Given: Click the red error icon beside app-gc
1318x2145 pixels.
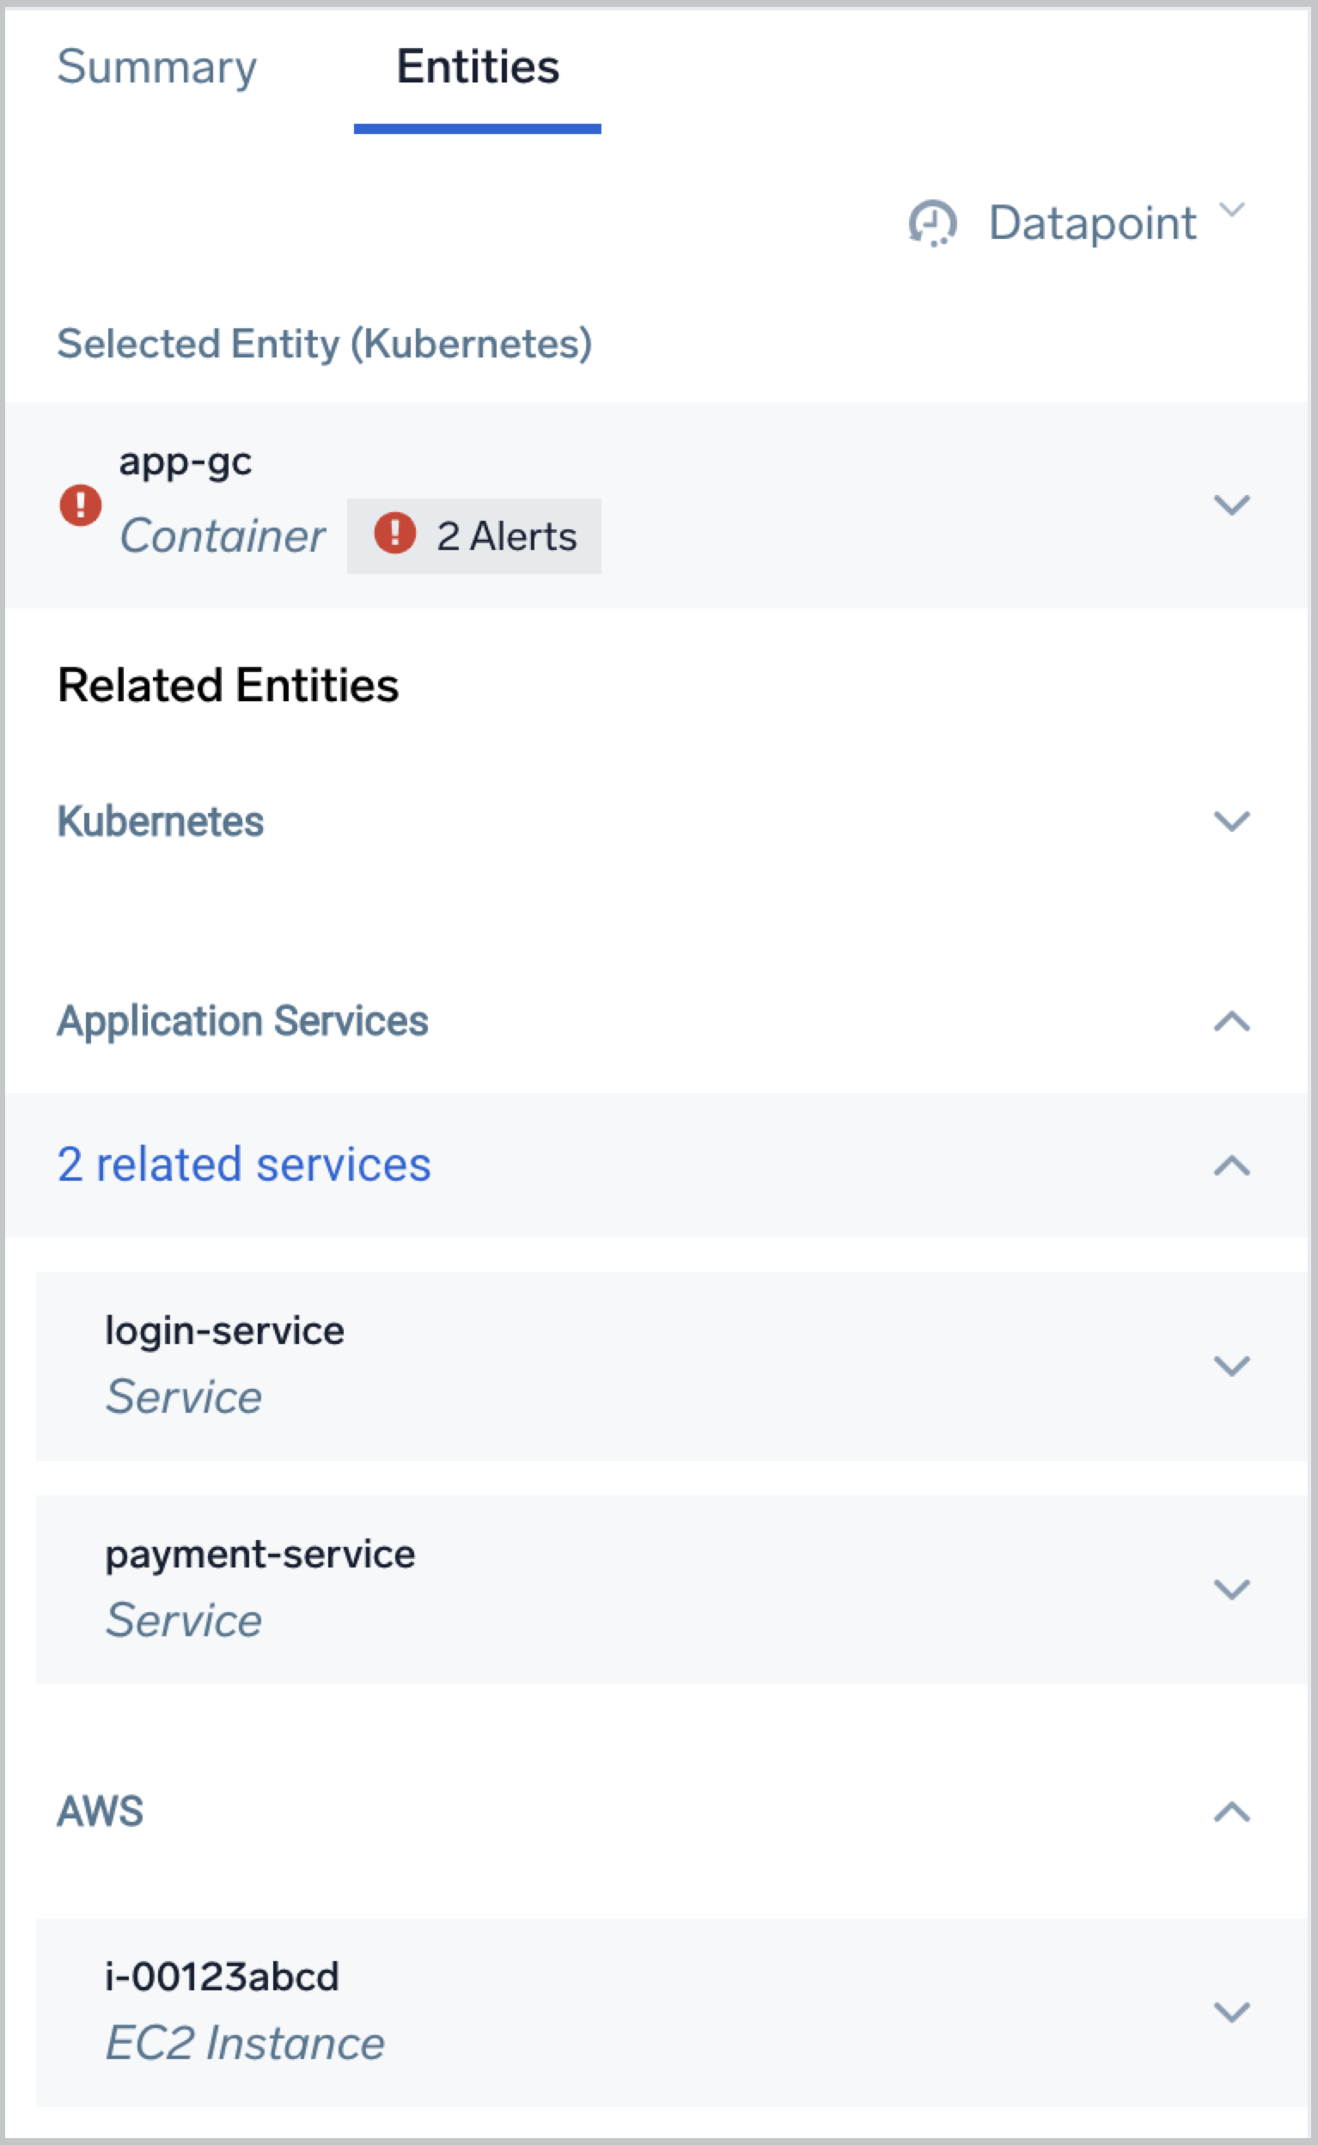Looking at the screenshot, I should (80, 504).
